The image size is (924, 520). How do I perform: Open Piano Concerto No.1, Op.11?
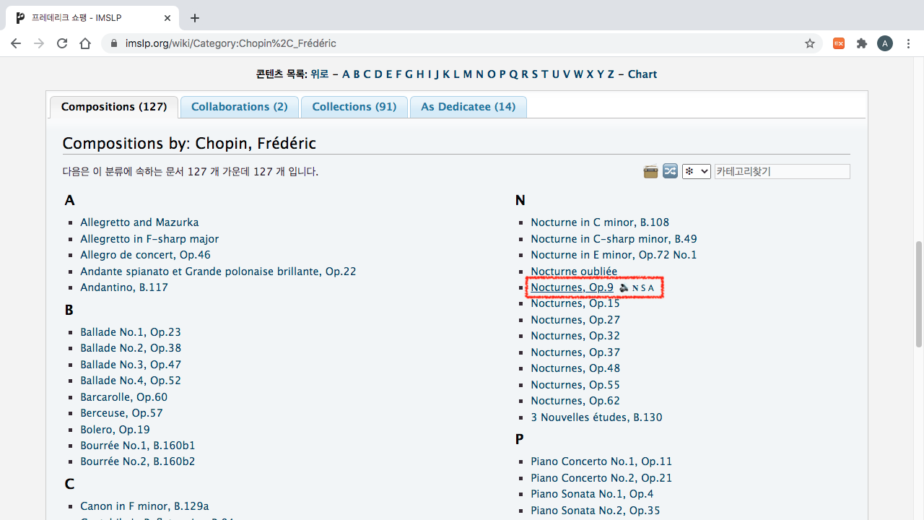[601, 461]
